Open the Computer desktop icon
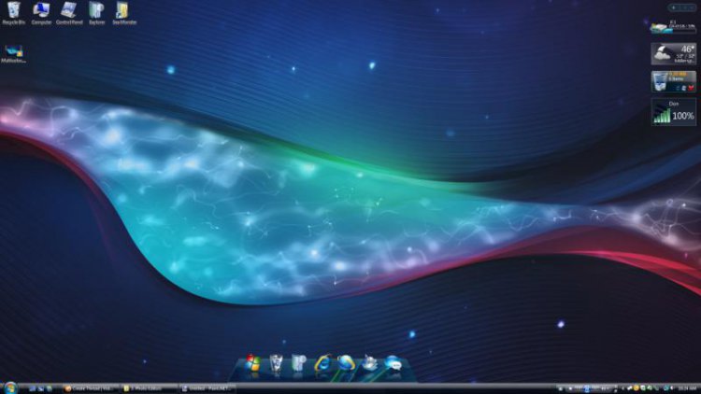This screenshot has height=394, width=701. click(41, 12)
